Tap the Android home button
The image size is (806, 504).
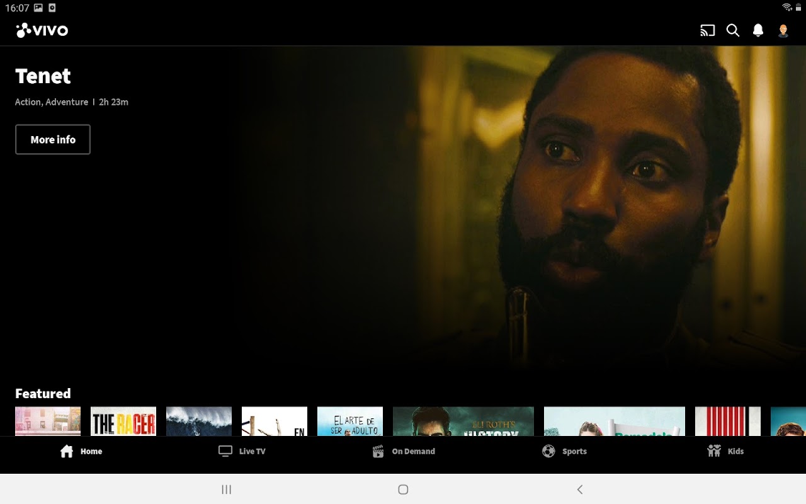tap(403, 490)
